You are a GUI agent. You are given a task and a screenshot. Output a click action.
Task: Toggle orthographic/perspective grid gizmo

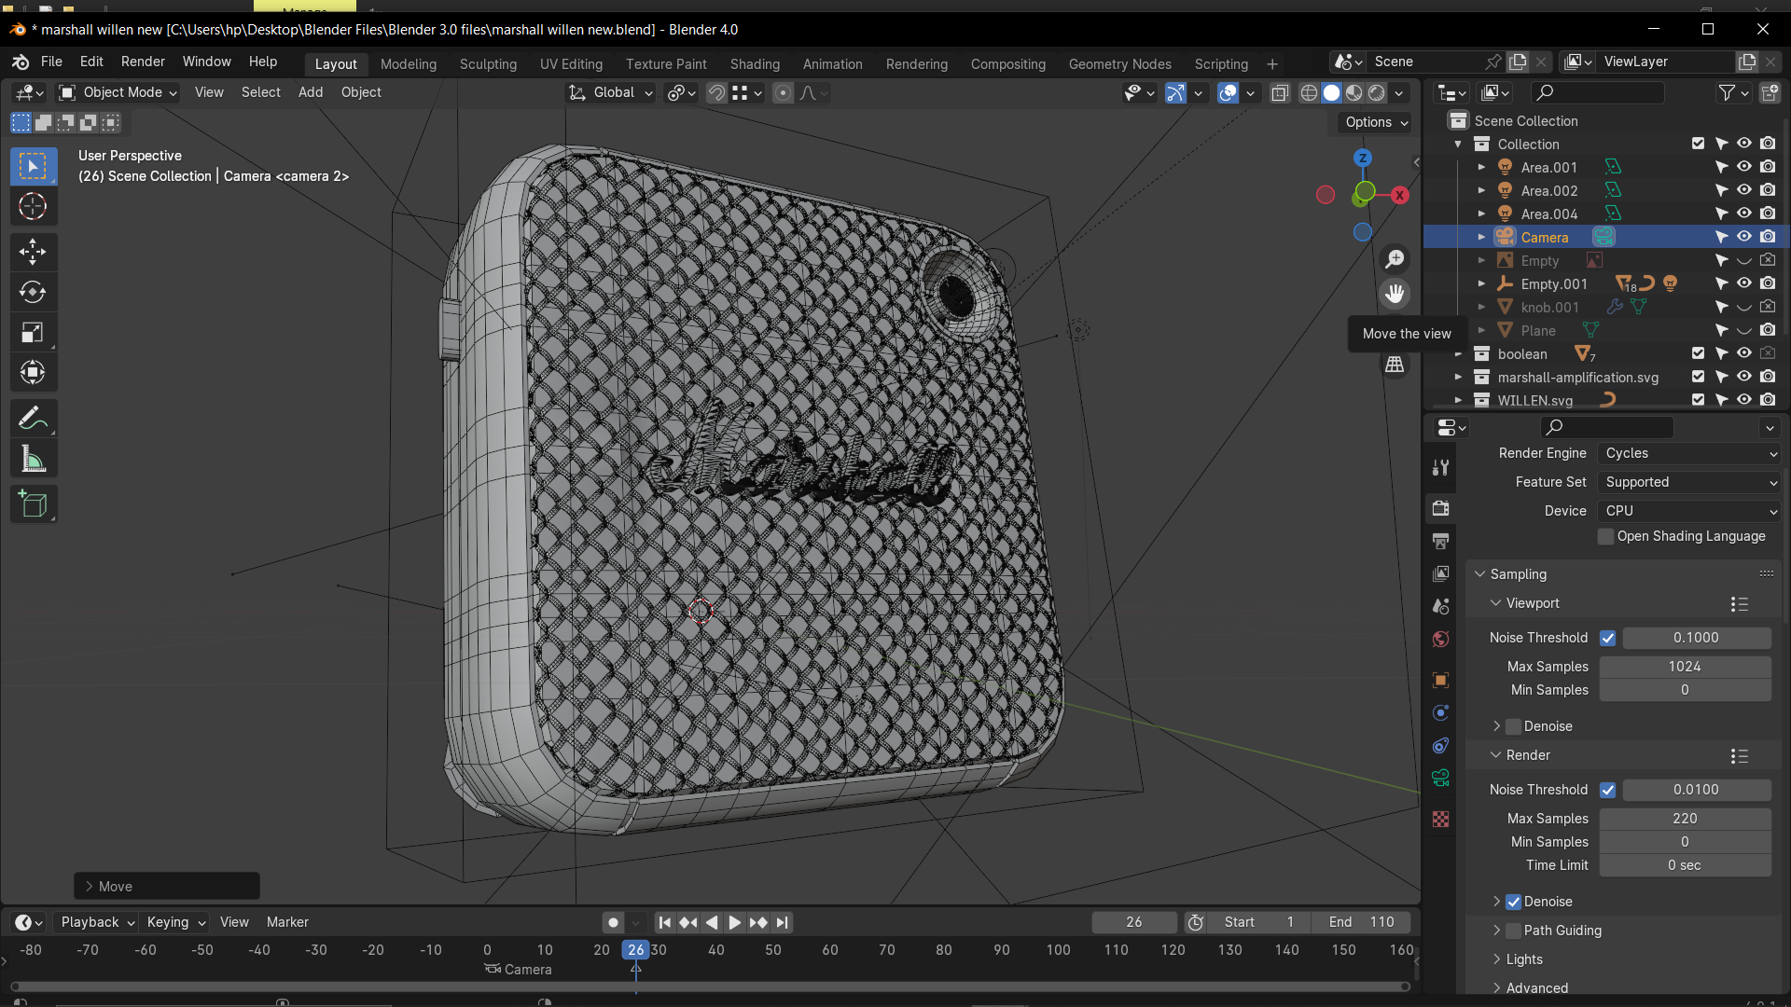1395,365
